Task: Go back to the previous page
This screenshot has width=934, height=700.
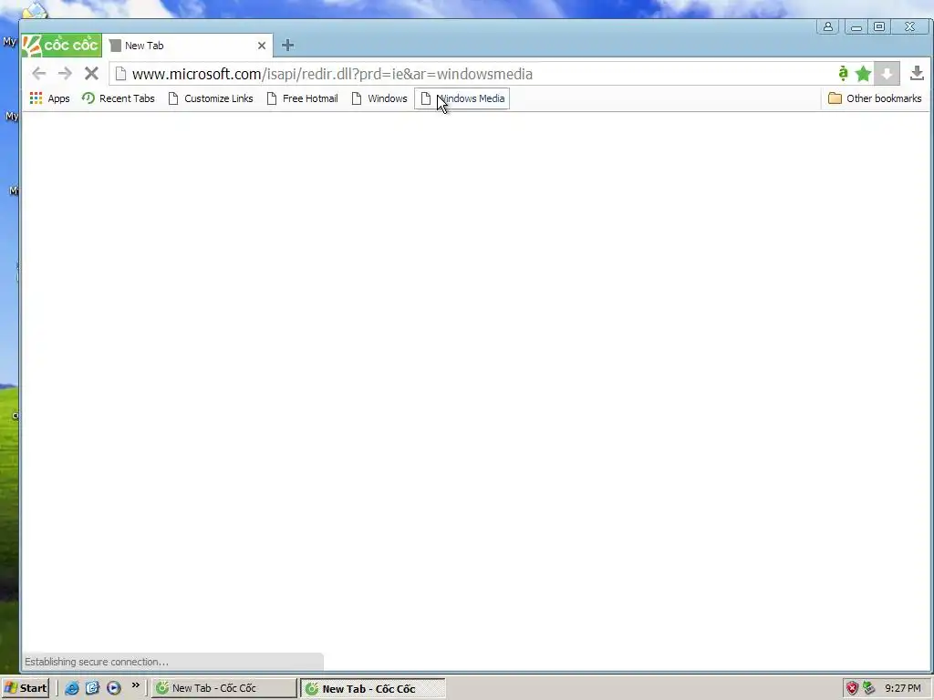Action: [x=38, y=74]
